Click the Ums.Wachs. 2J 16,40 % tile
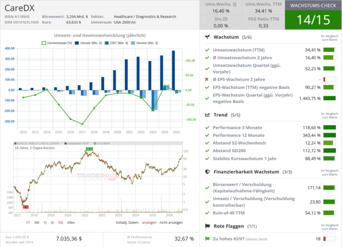The height and width of the screenshot is (247, 342). pyautogui.click(x=221, y=7)
